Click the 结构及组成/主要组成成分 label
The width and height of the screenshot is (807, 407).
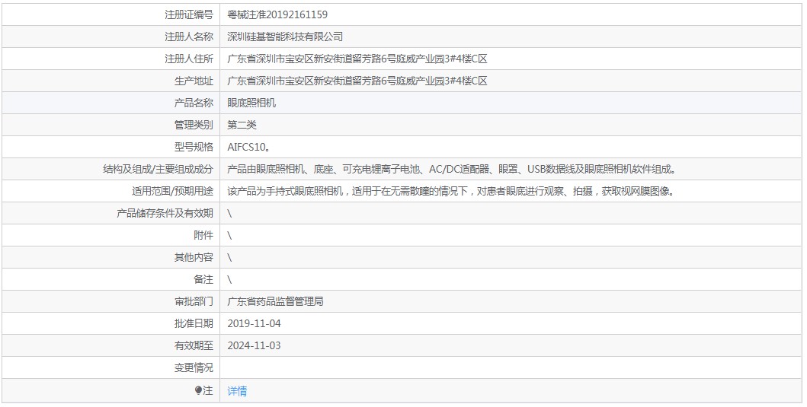coord(159,169)
